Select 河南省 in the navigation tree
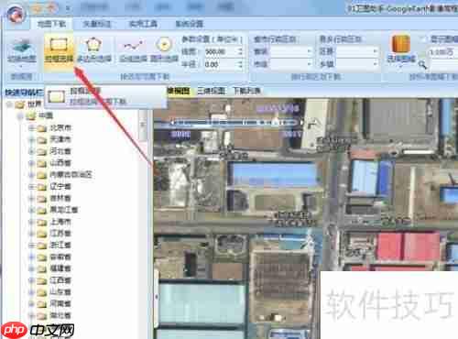Image resolution: width=458 pixels, height=339 pixels. pos(60,303)
